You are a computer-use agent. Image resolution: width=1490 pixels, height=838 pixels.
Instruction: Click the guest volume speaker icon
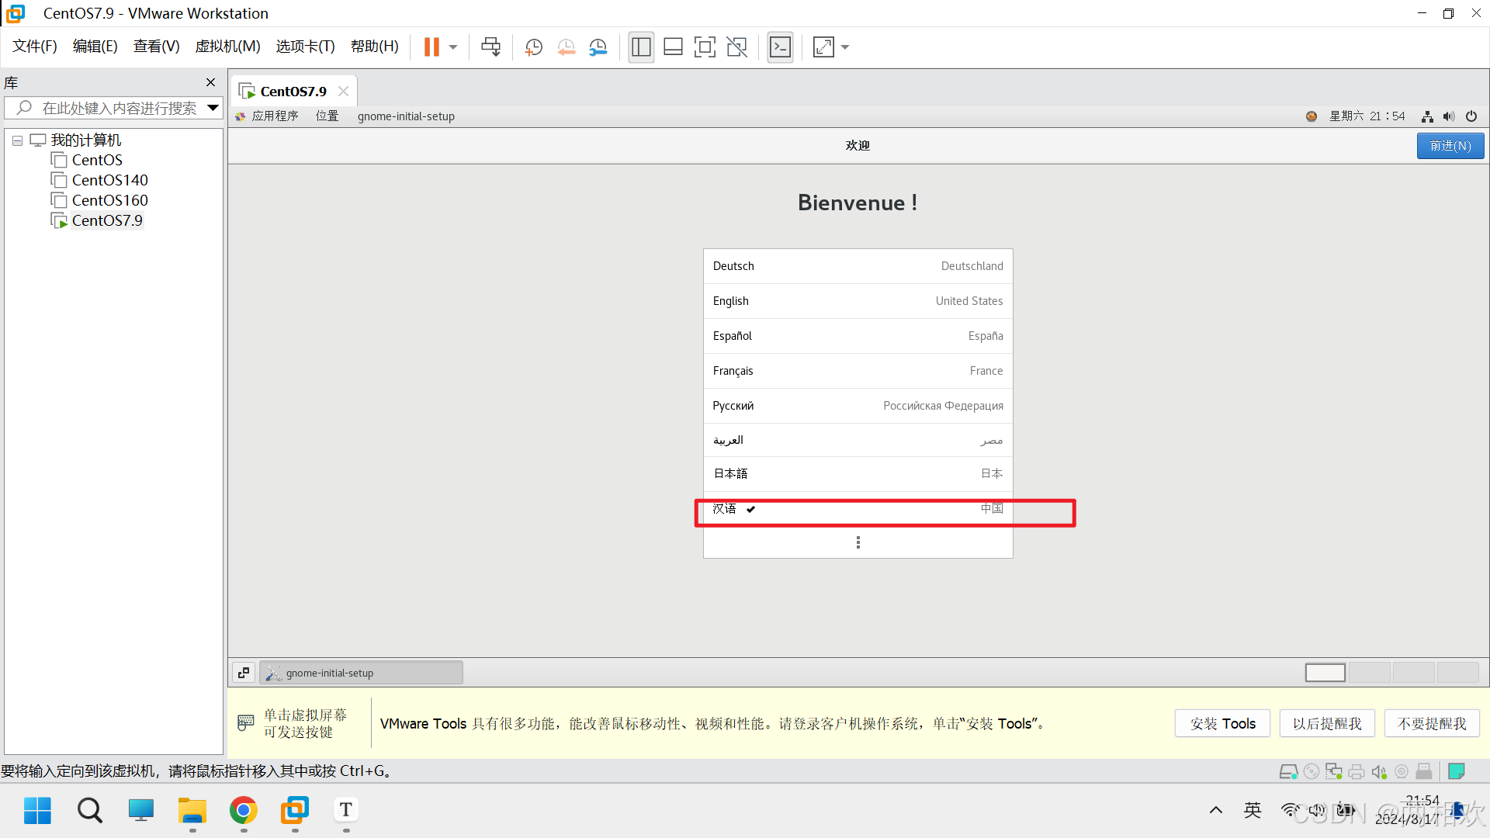click(x=1448, y=116)
